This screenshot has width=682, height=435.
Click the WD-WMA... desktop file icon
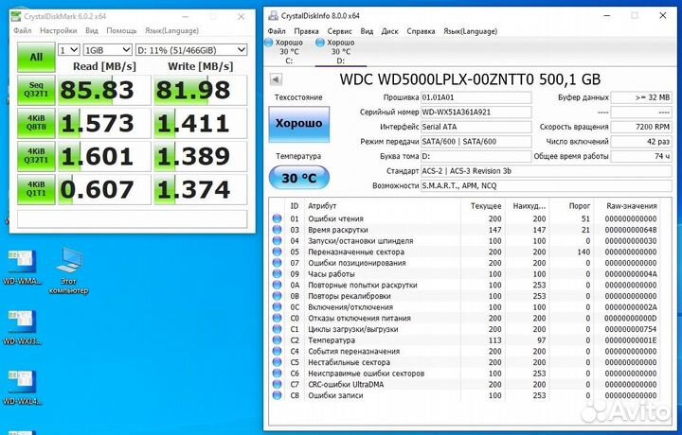(22, 268)
